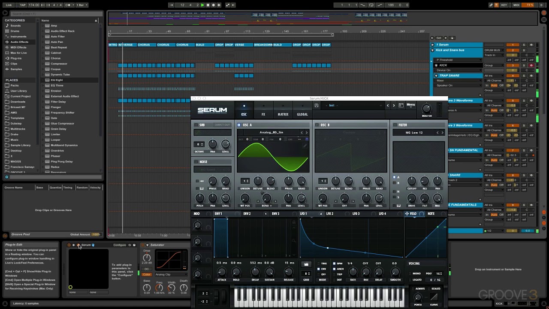Open Serum's preset browser icon
This screenshot has width=549, height=309.
401,105
